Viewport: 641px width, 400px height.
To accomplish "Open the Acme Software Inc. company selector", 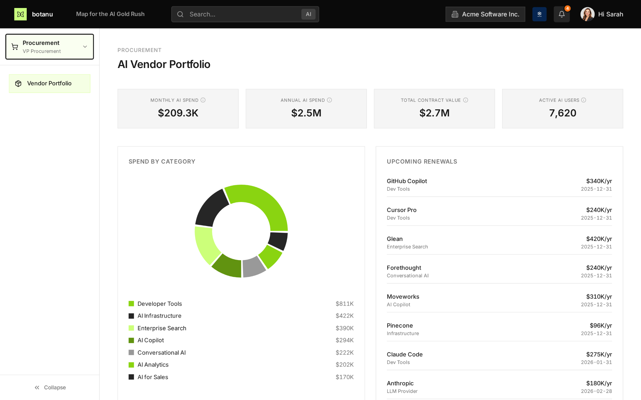I will [x=485, y=14].
